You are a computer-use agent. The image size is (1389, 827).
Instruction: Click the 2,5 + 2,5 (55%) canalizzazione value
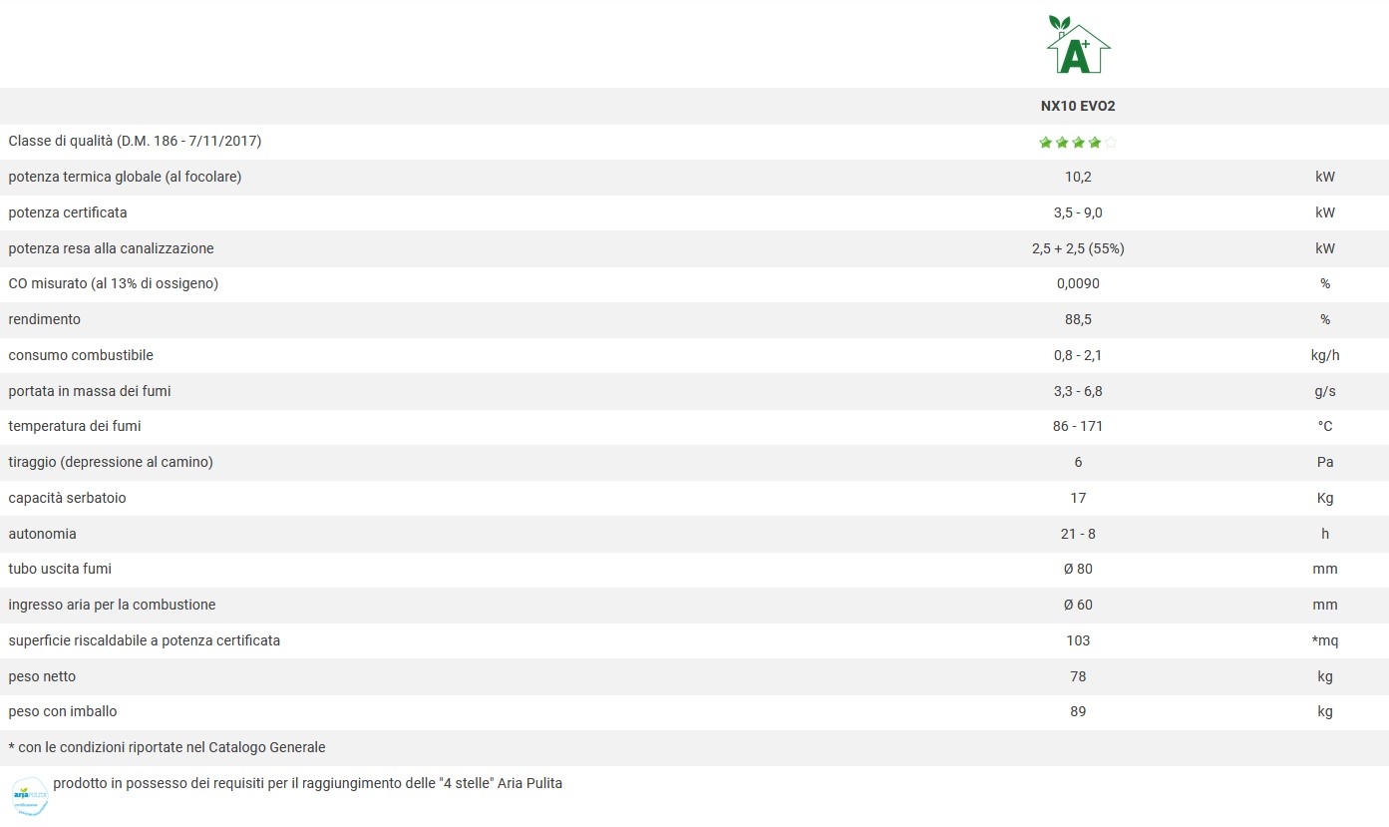1078,248
